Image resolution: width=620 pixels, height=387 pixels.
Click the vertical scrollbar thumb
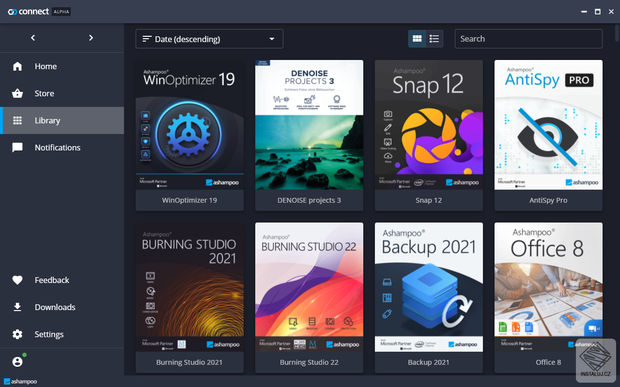[x=617, y=32]
